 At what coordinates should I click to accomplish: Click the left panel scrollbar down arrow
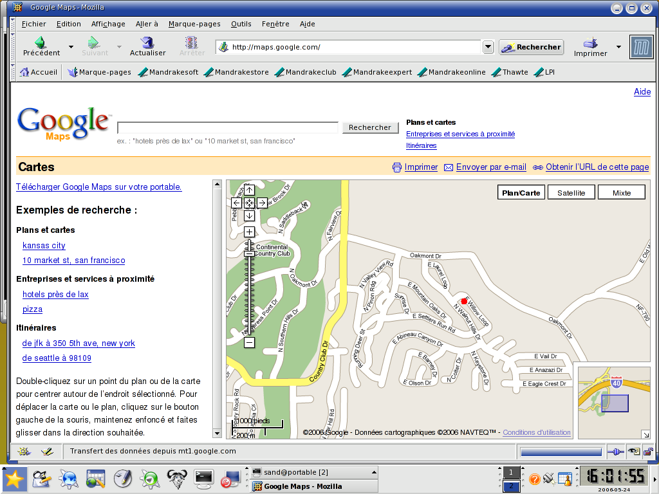(218, 433)
